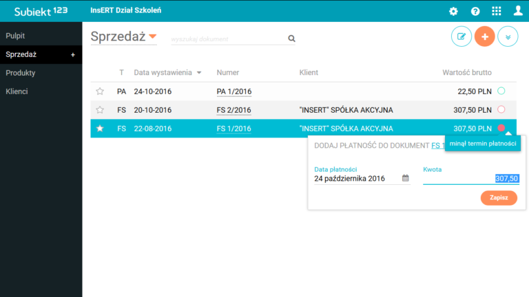Open the calendar icon for payment date

(406, 178)
